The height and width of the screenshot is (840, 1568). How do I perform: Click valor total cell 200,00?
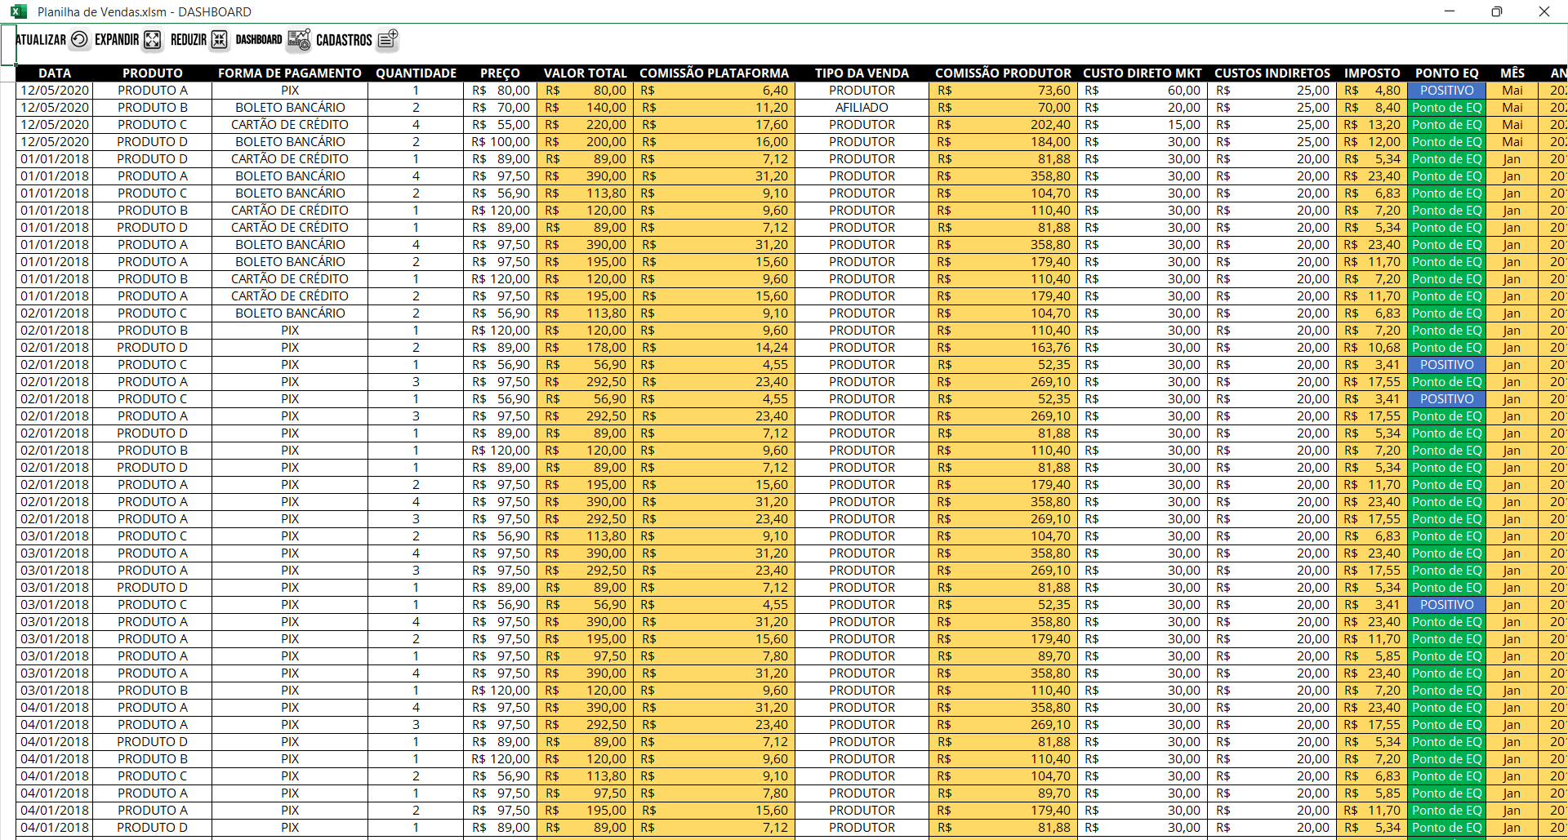tap(586, 142)
